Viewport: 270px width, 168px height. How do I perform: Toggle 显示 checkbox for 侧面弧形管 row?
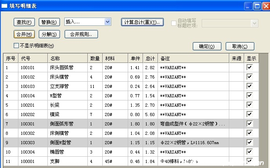(x=250, y=123)
